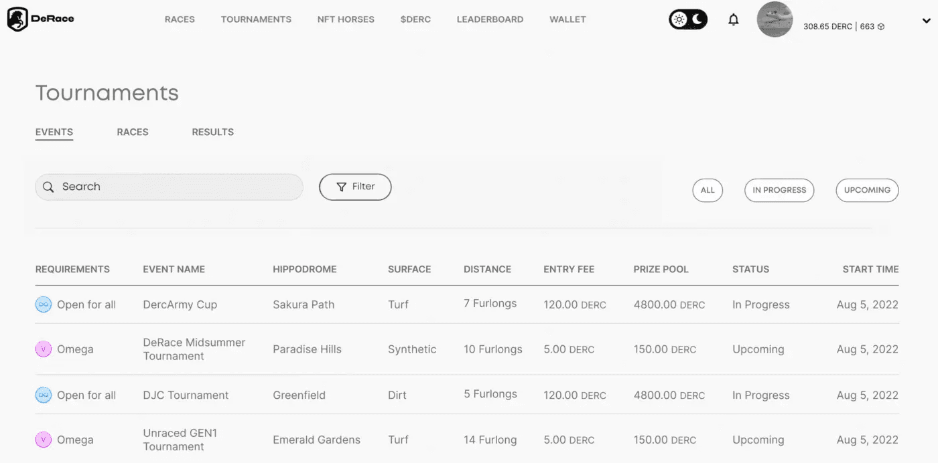Go to the LEADERBOARD page
Image resolution: width=938 pixels, height=463 pixels.
coord(490,19)
